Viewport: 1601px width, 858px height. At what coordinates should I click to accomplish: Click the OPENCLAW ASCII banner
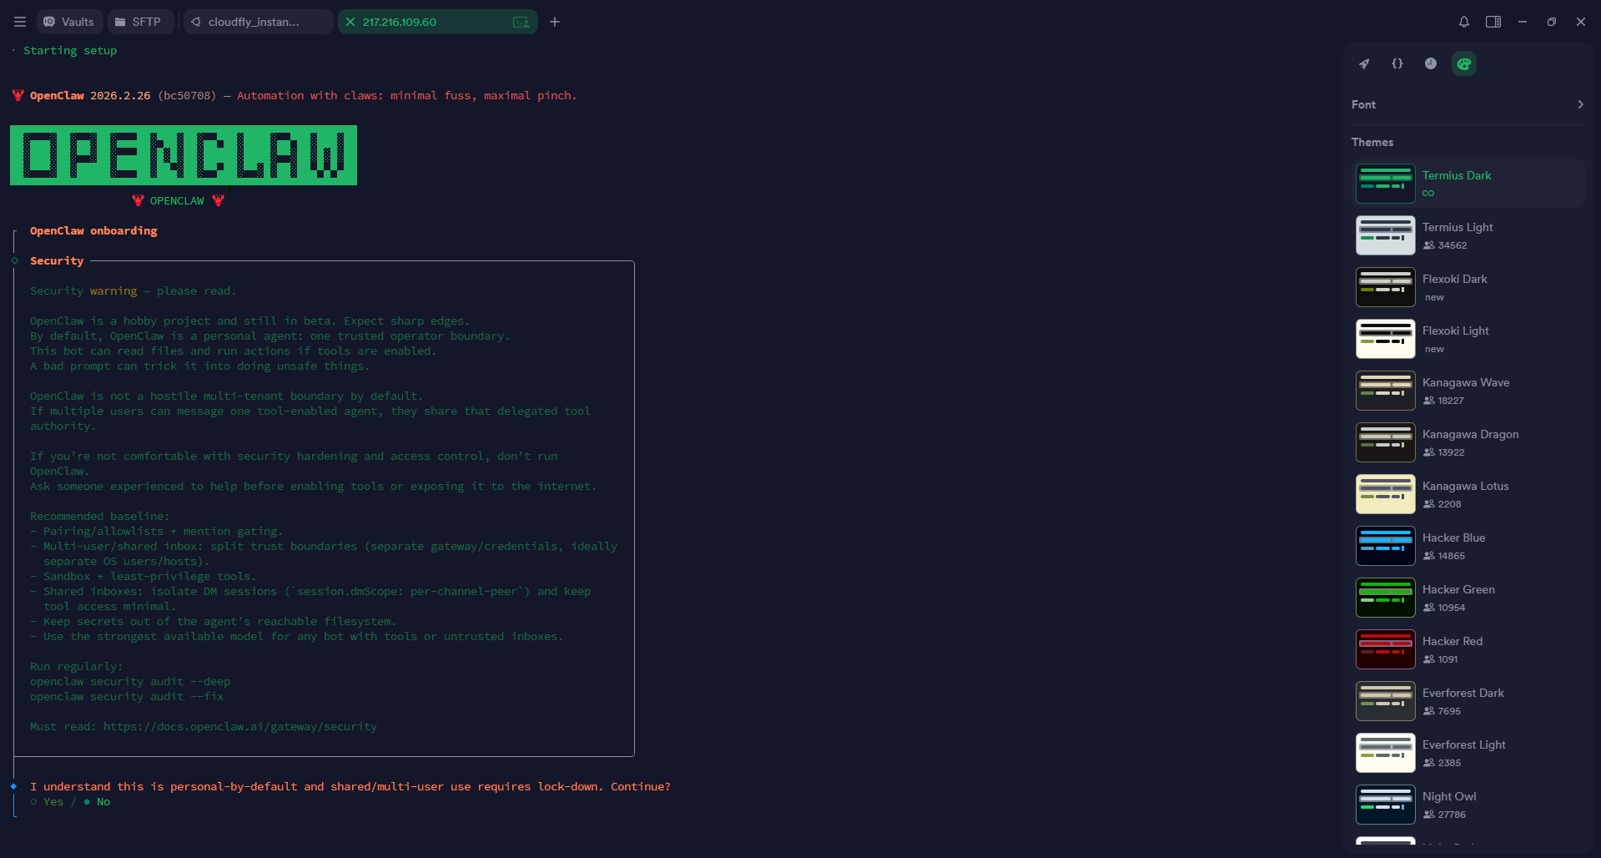[184, 155]
